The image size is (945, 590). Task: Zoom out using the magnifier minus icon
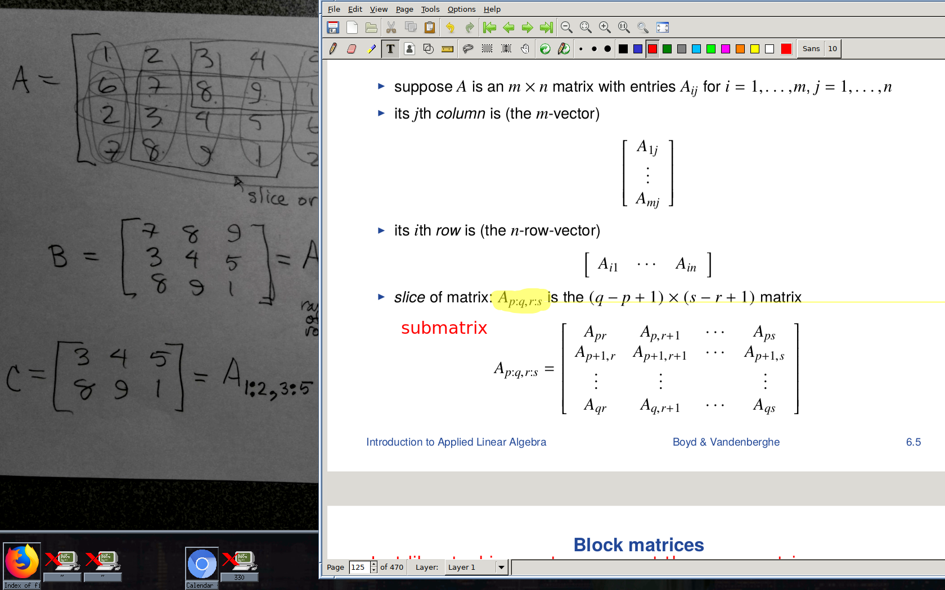coord(566,28)
